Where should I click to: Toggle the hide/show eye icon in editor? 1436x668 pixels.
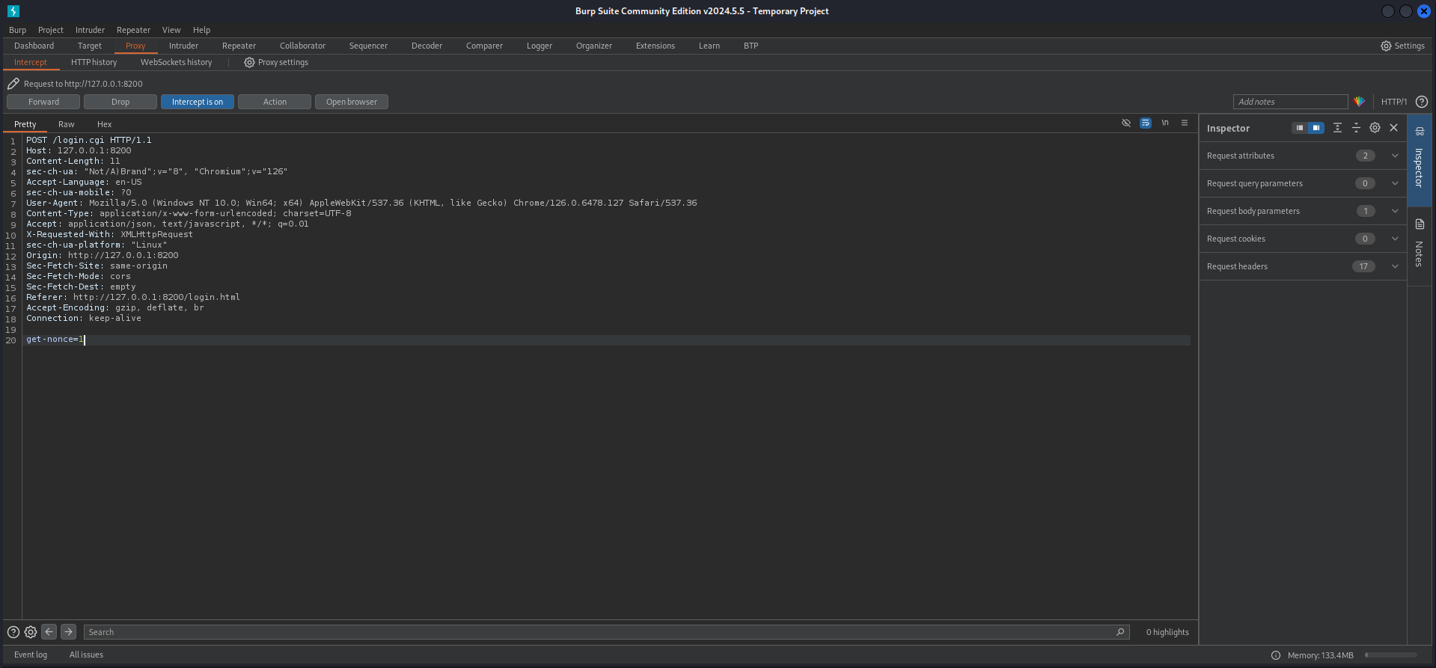1125,123
